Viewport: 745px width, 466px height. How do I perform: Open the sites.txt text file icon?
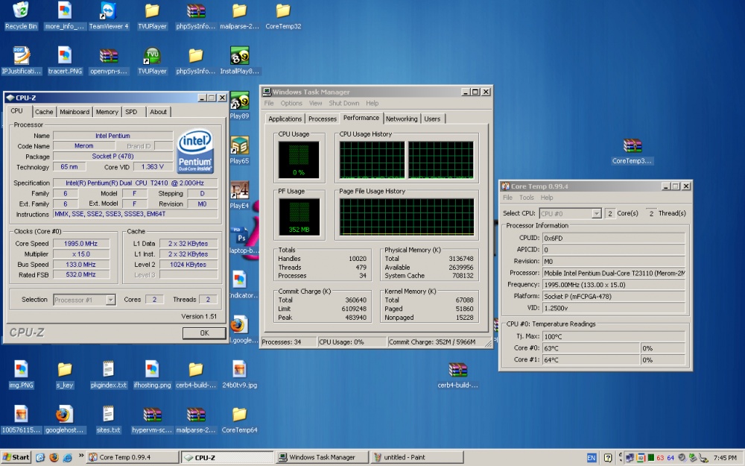click(x=109, y=415)
